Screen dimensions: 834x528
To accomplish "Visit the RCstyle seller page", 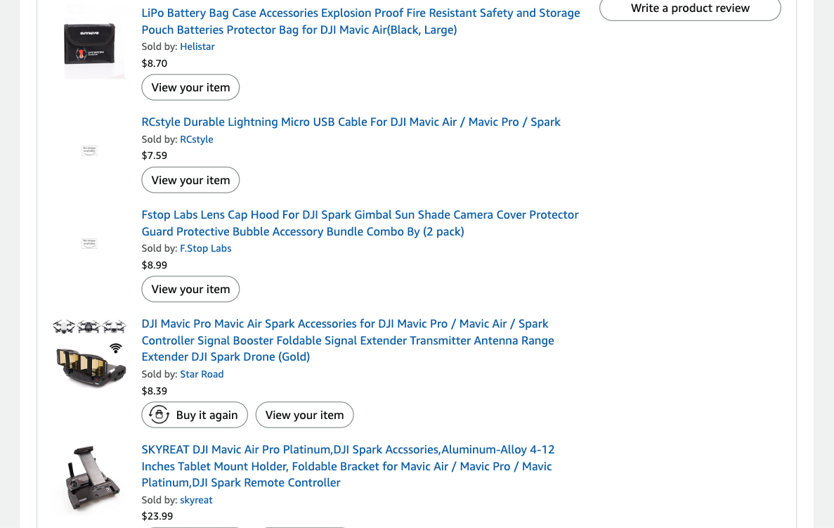I will [196, 139].
